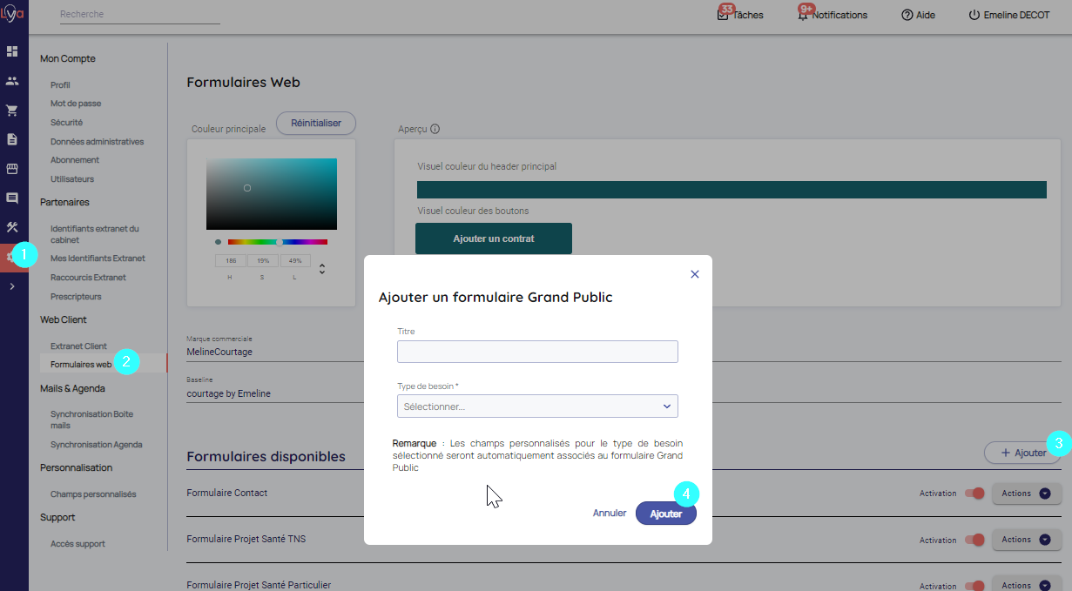Click the Annuler link in dialog
Image resolution: width=1072 pixels, height=591 pixels.
pos(610,514)
